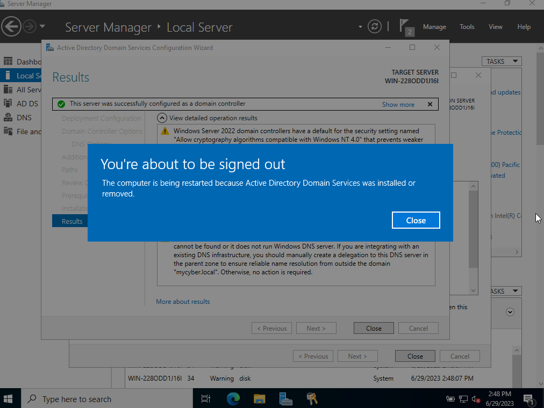Viewport: 544px width, 408px height.
Task: Click the network tray icon
Action: [x=463, y=399]
